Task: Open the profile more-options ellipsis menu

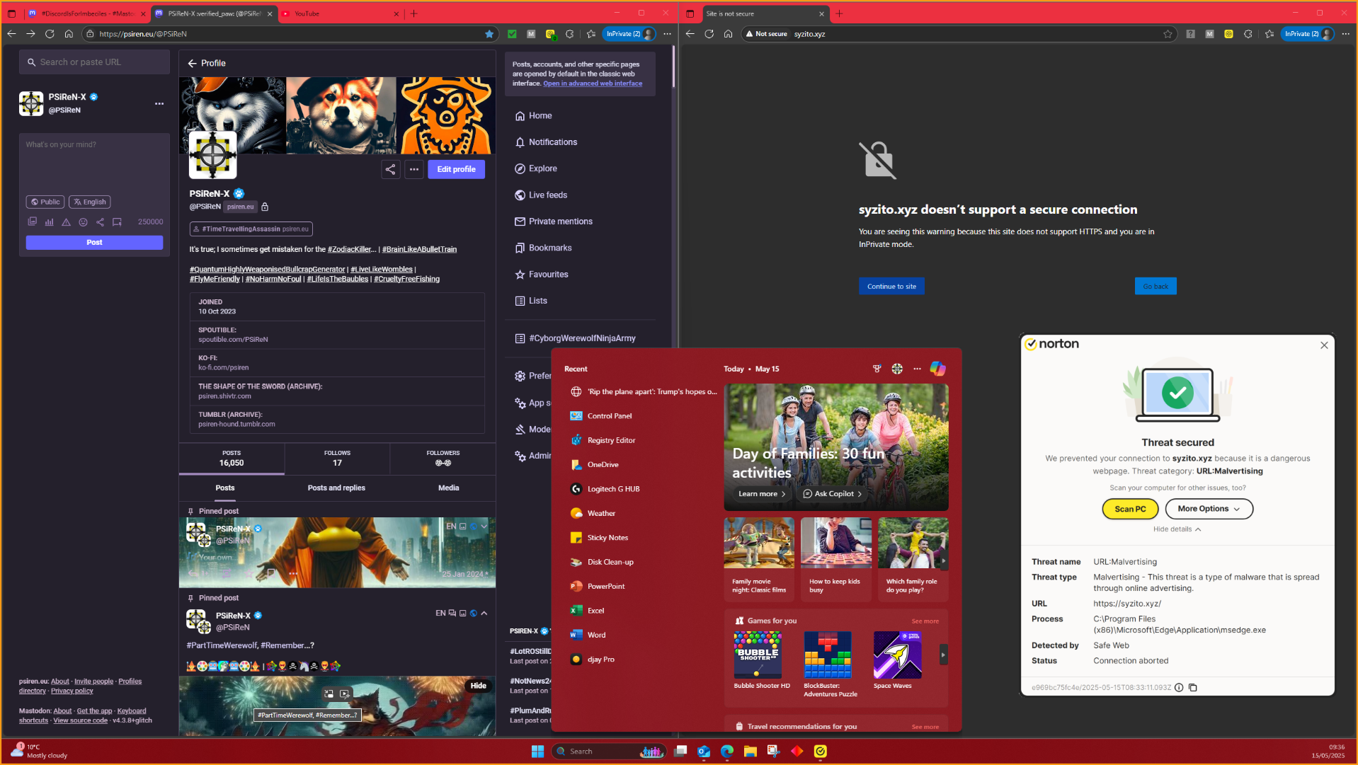Action: click(414, 169)
